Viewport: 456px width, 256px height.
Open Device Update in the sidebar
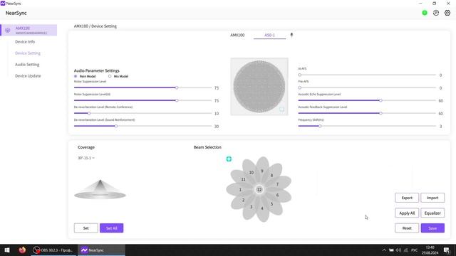click(28, 76)
